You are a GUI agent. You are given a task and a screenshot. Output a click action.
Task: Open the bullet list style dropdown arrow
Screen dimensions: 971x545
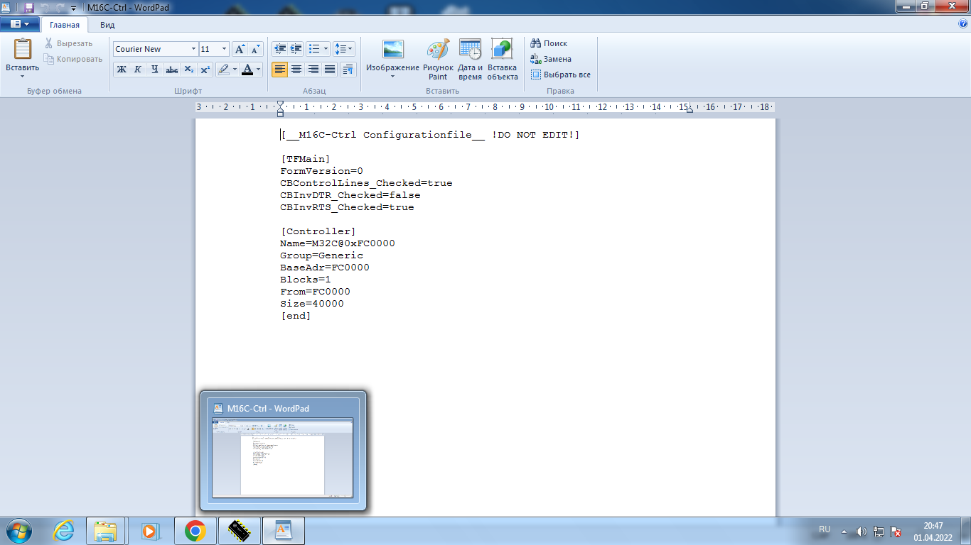[326, 49]
